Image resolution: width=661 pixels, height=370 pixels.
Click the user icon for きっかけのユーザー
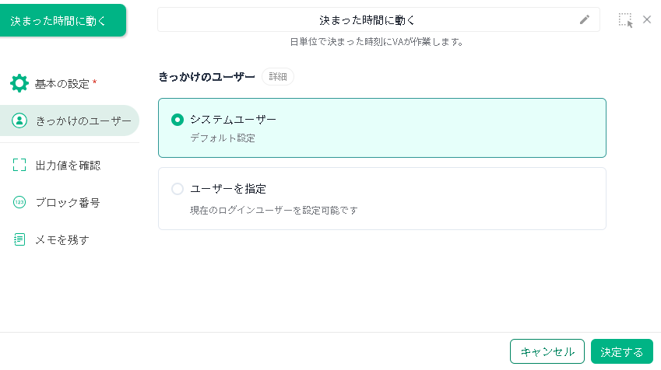pos(19,120)
